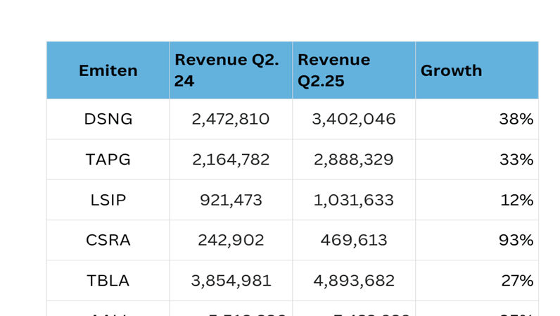Select the Revenue Q2.24 header cell
The height and width of the screenshot is (316, 560).
(x=230, y=70)
